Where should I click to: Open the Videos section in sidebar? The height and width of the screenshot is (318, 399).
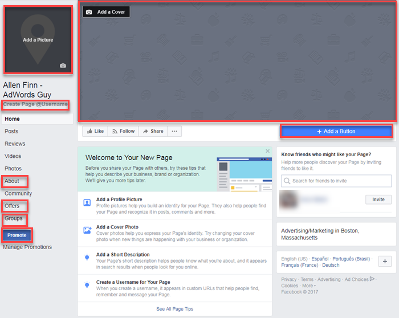tap(13, 156)
